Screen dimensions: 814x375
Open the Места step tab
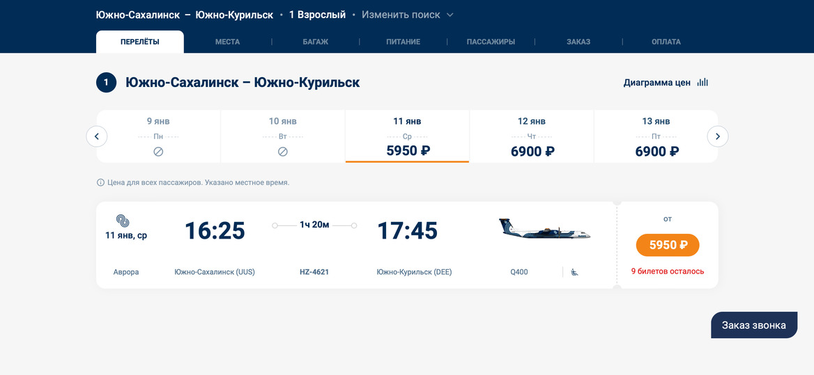227,42
